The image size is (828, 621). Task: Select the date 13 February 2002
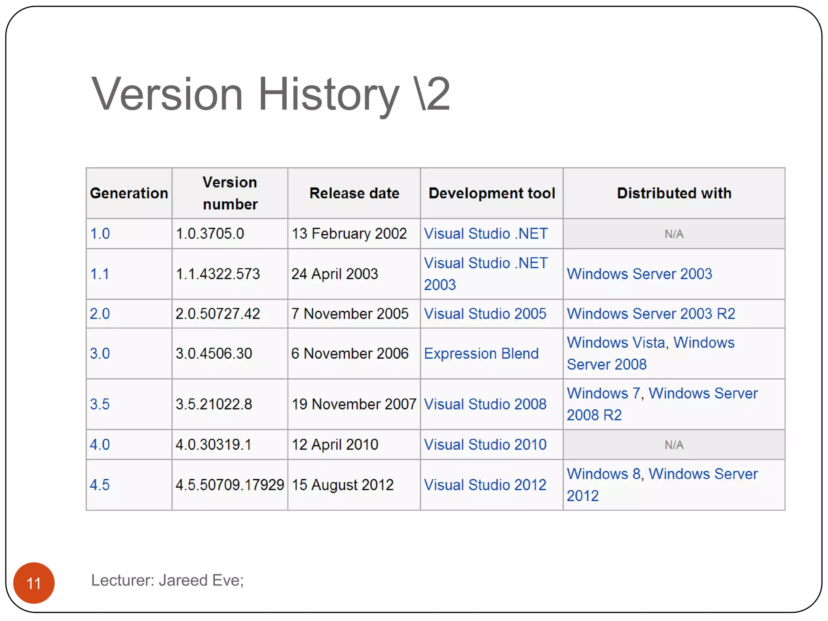[349, 234]
